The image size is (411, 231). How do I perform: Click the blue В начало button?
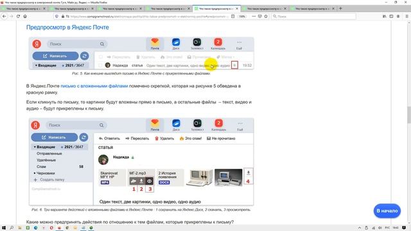(387, 210)
